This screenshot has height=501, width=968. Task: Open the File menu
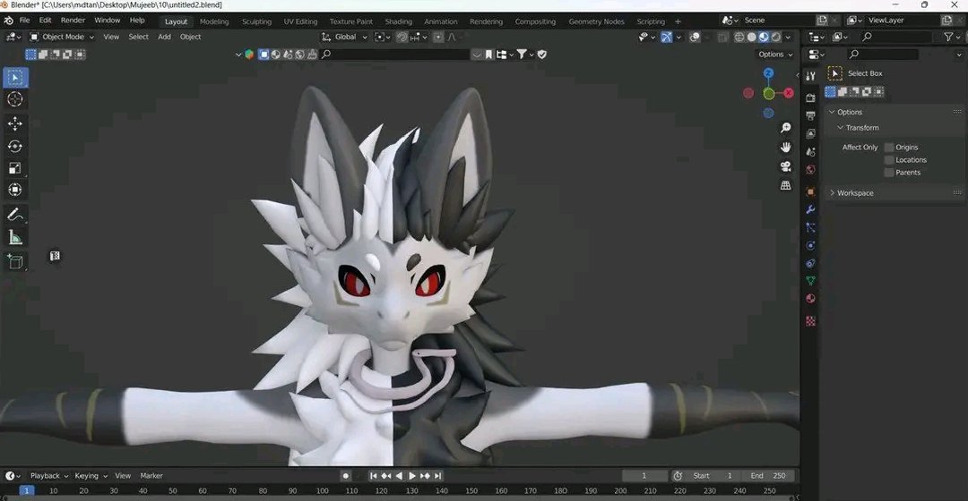pyautogui.click(x=25, y=21)
